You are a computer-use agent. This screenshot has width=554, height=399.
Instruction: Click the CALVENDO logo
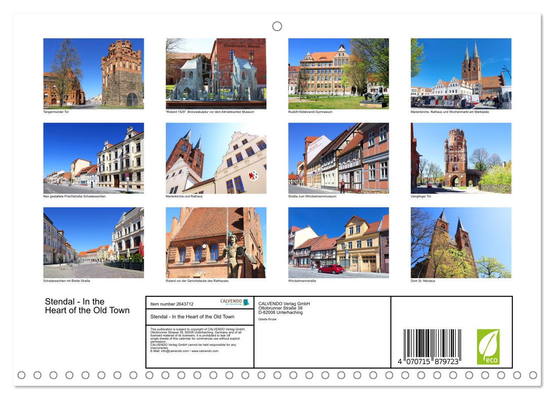pos(235,302)
